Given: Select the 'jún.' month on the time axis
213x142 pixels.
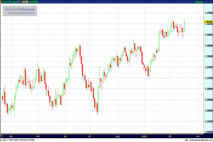Looking at the screenshot, I should (x=65, y=136).
